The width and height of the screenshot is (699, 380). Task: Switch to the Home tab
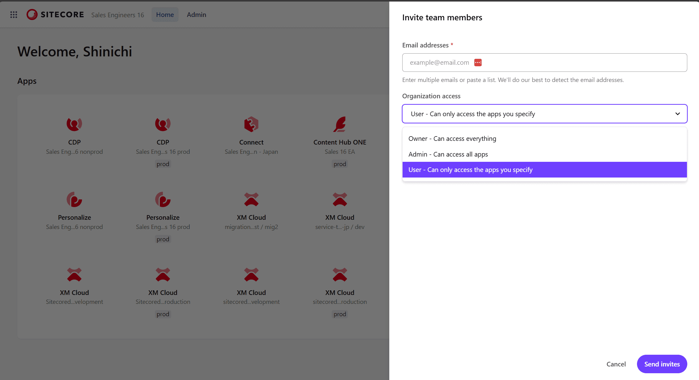(165, 14)
